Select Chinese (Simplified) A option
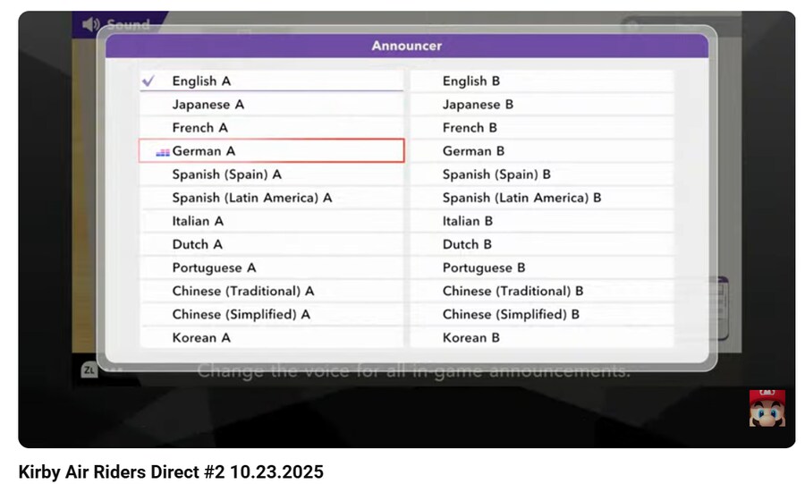The width and height of the screenshot is (805, 484). [x=271, y=314]
